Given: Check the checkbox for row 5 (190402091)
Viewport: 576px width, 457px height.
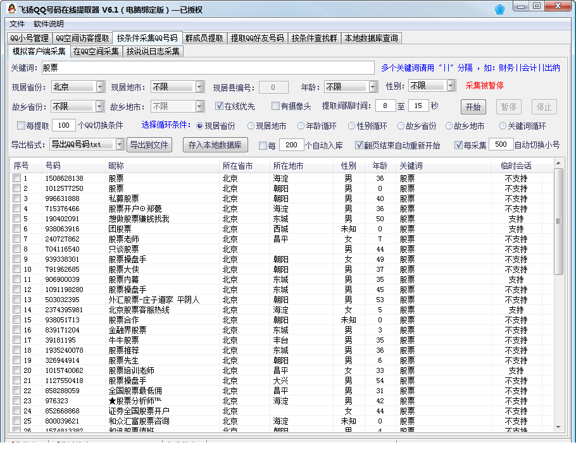Looking at the screenshot, I should 16,219.
